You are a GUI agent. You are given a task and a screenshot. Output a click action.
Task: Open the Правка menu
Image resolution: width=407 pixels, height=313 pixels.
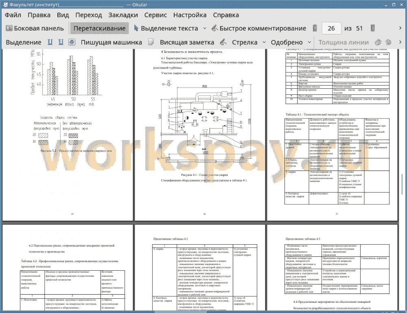tap(39, 15)
